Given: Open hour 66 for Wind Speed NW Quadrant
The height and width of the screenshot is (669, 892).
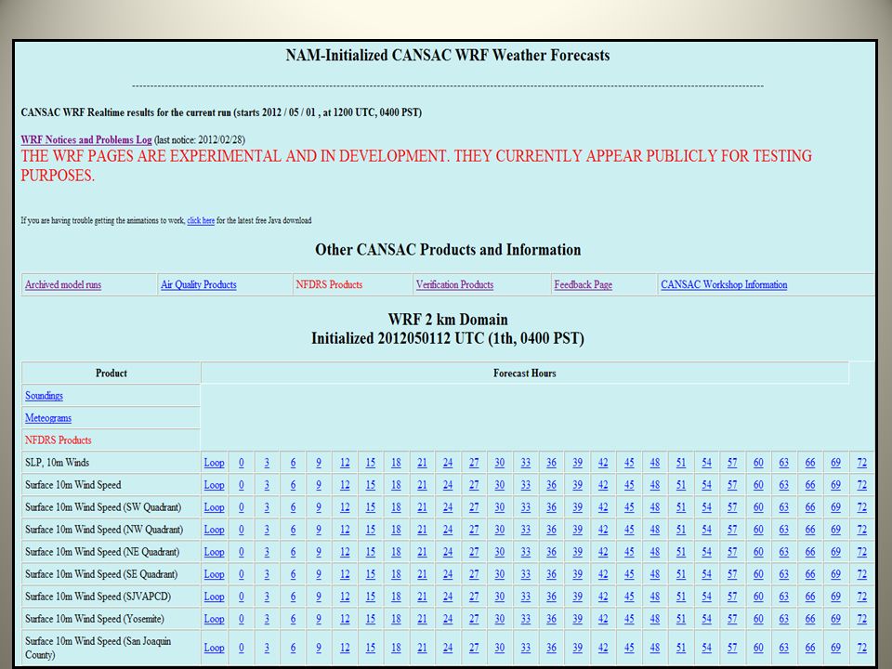Looking at the screenshot, I should click(810, 530).
